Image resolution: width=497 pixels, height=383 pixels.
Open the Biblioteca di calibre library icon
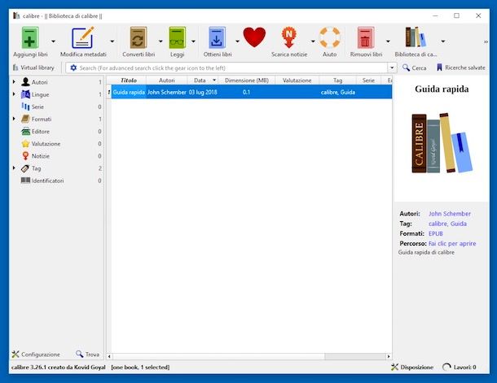point(416,37)
